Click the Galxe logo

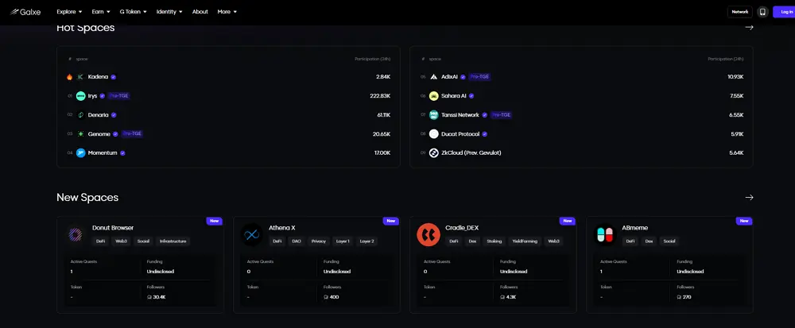coord(25,12)
